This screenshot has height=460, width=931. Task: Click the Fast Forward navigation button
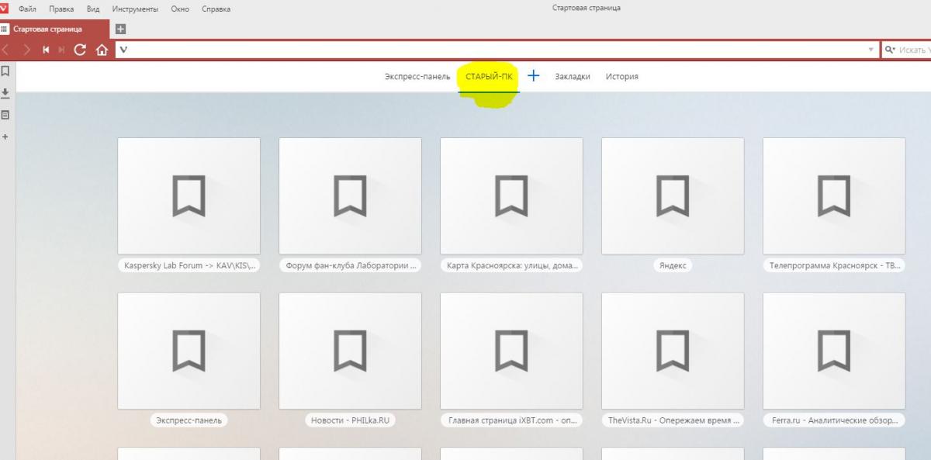62,50
